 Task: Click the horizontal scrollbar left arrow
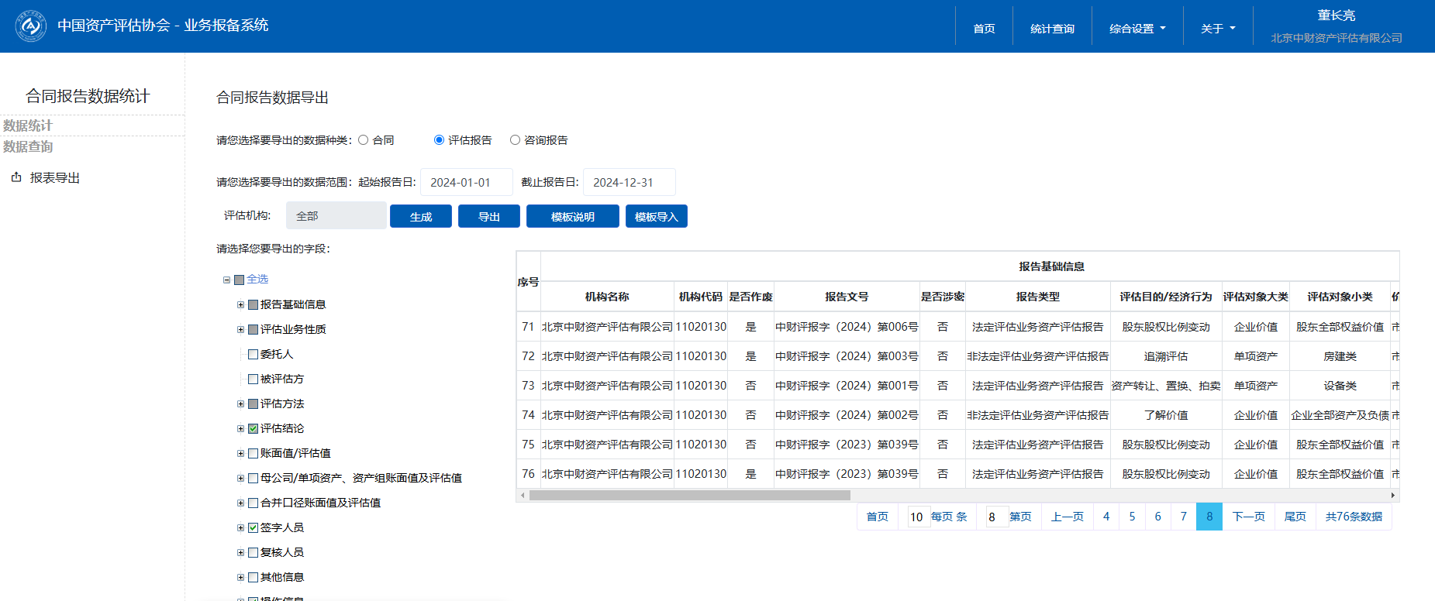523,495
